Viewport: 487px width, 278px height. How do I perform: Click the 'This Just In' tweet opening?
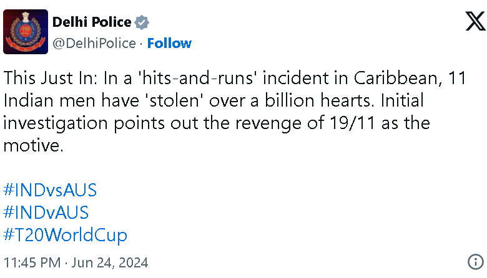coord(51,78)
